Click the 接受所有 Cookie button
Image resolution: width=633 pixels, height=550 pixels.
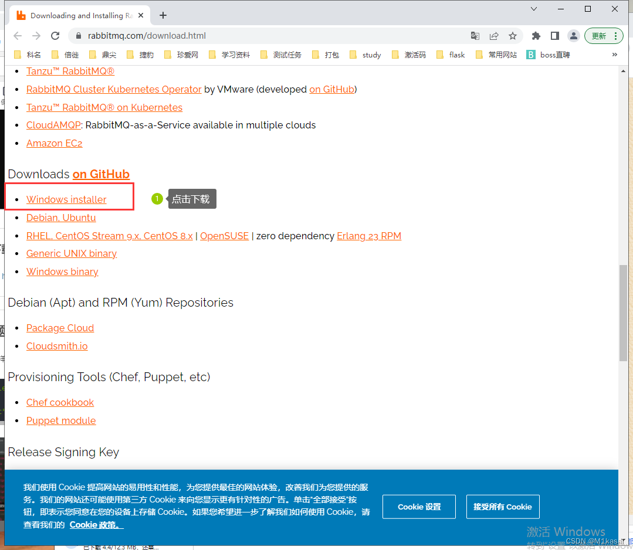pyautogui.click(x=503, y=507)
